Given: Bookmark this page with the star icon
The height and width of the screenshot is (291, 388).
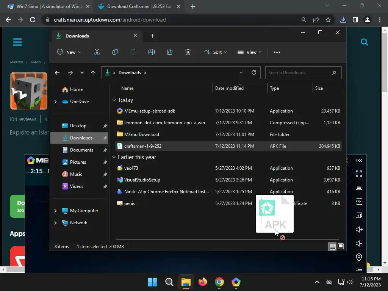Looking at the screenshot, I should click(x=328, y=20).
